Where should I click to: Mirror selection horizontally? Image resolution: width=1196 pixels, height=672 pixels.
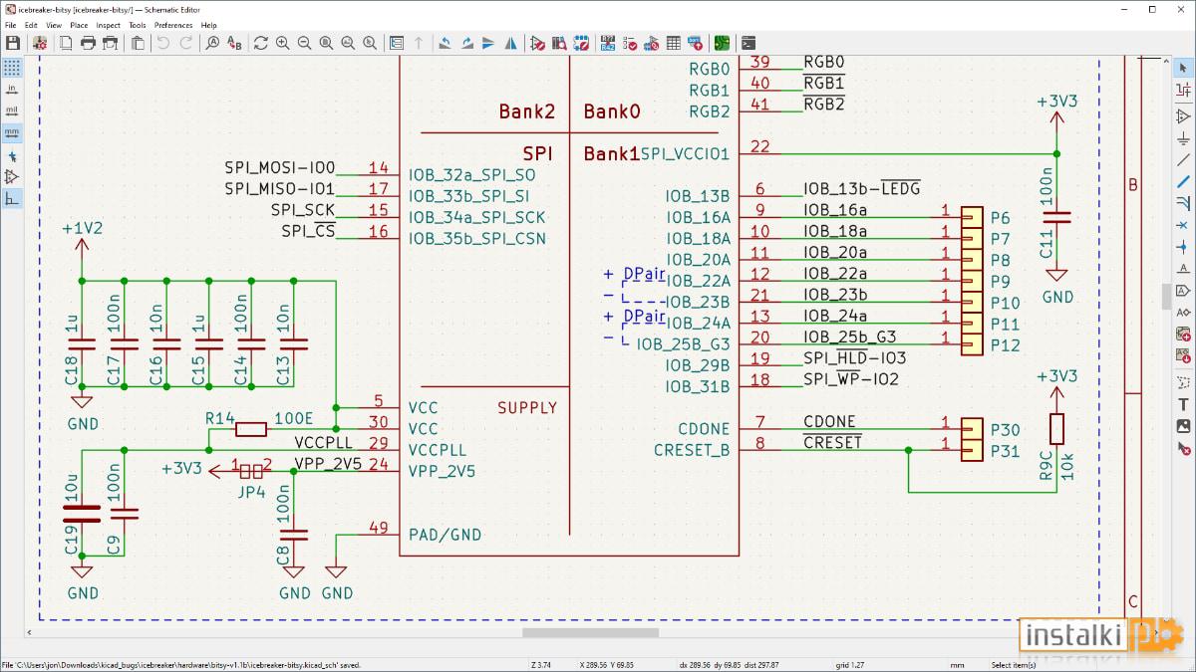[x=510, y=43]
